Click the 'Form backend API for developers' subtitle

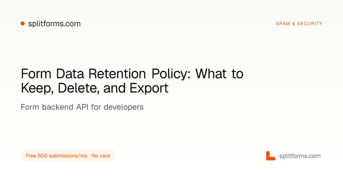tap(82, 107)
